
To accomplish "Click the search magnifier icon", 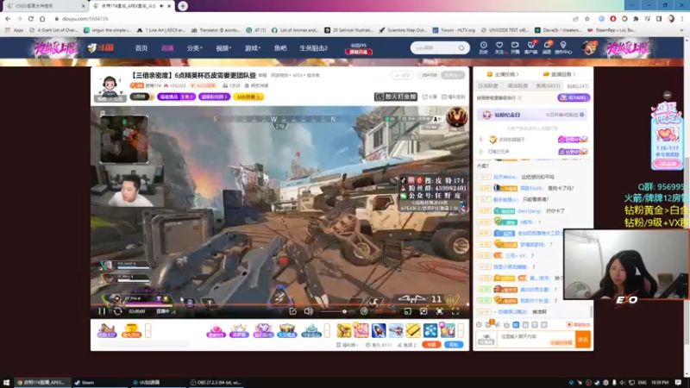I will (x=461, y=47).
